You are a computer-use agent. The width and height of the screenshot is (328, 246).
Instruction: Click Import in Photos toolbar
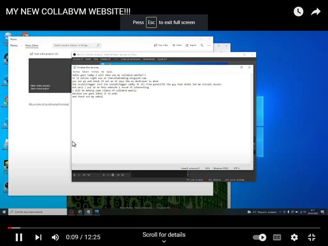pyautogui.click(x=191, y=45)
